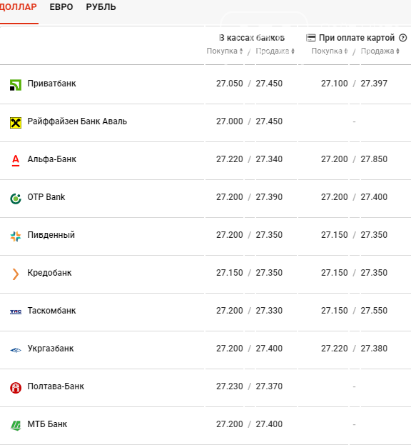This screenshot has height=445, width=411.
Task: Select Приватбанк cash buy rate 27.050
Action: point(230,84)
